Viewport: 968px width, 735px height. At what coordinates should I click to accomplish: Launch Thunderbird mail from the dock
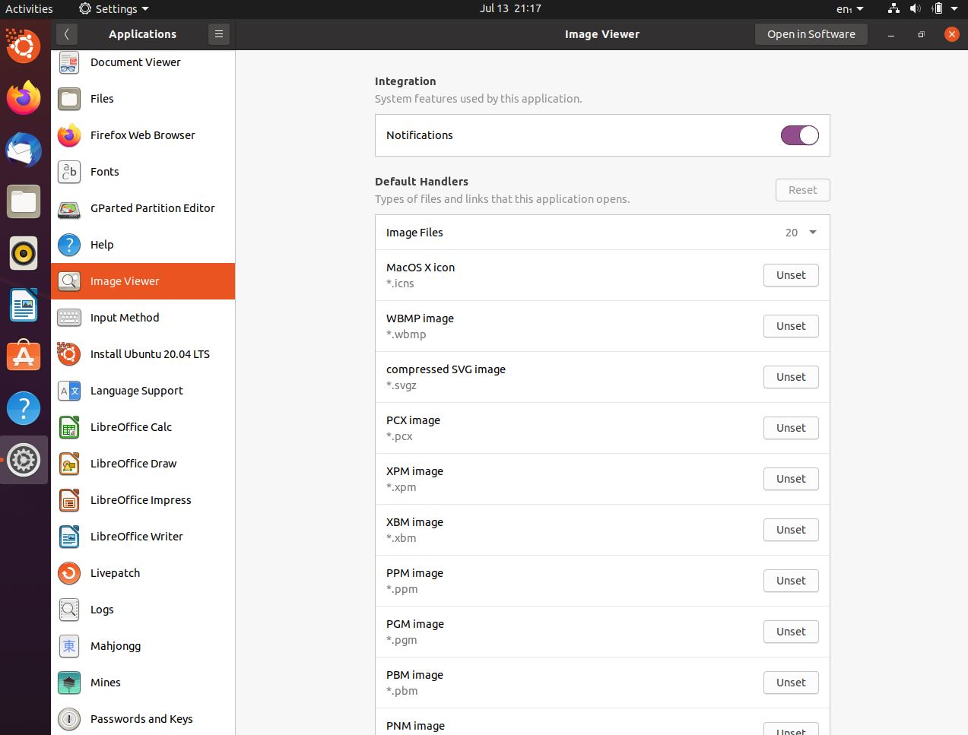24,150
